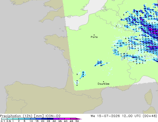Click the legend value '25'
This screenshot has height=122, width=158.
pyautogui.click(x=48, y=121)
